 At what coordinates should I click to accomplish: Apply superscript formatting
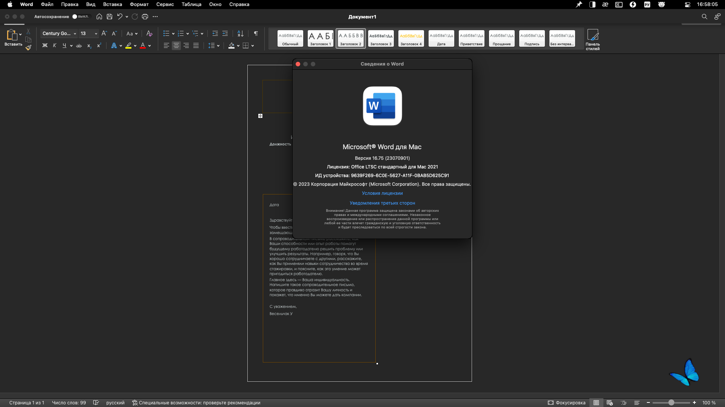[99, 45]
